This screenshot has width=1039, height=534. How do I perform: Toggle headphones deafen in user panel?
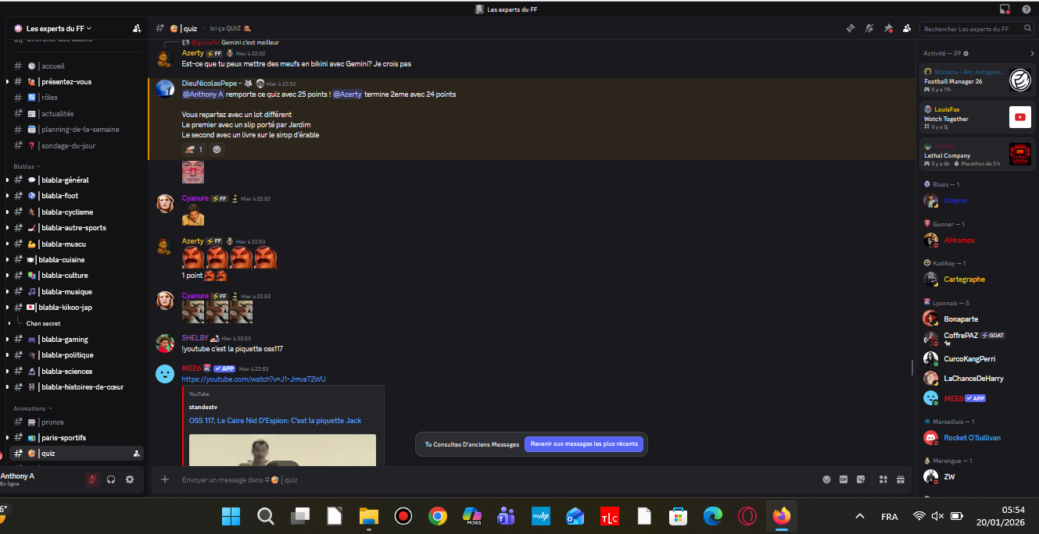(111, 479)
